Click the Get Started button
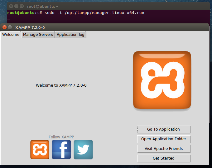This screenshot has height=168, width=212. pyautogui.click(x=164, y=158)
